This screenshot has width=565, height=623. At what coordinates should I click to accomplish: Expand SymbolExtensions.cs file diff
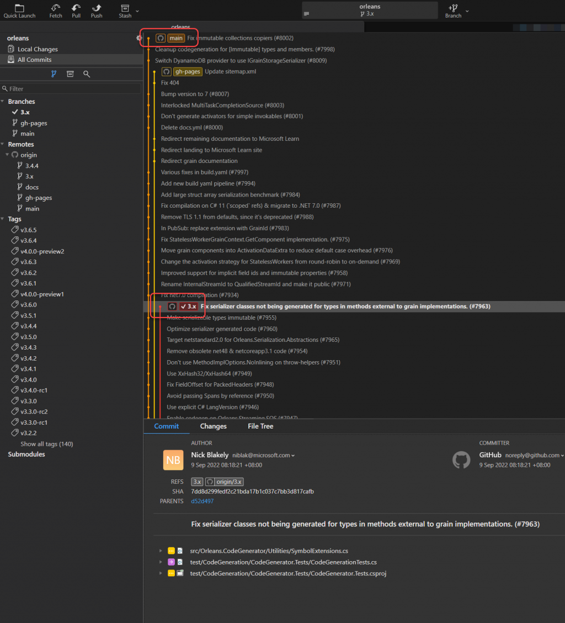click(161, 551)
